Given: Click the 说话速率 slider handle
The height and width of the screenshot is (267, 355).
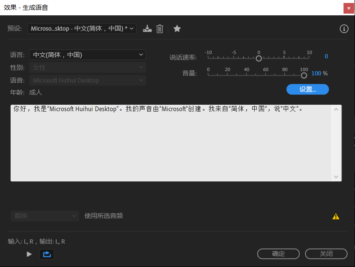Looking at the screenshot, I should tap(258, 58).
